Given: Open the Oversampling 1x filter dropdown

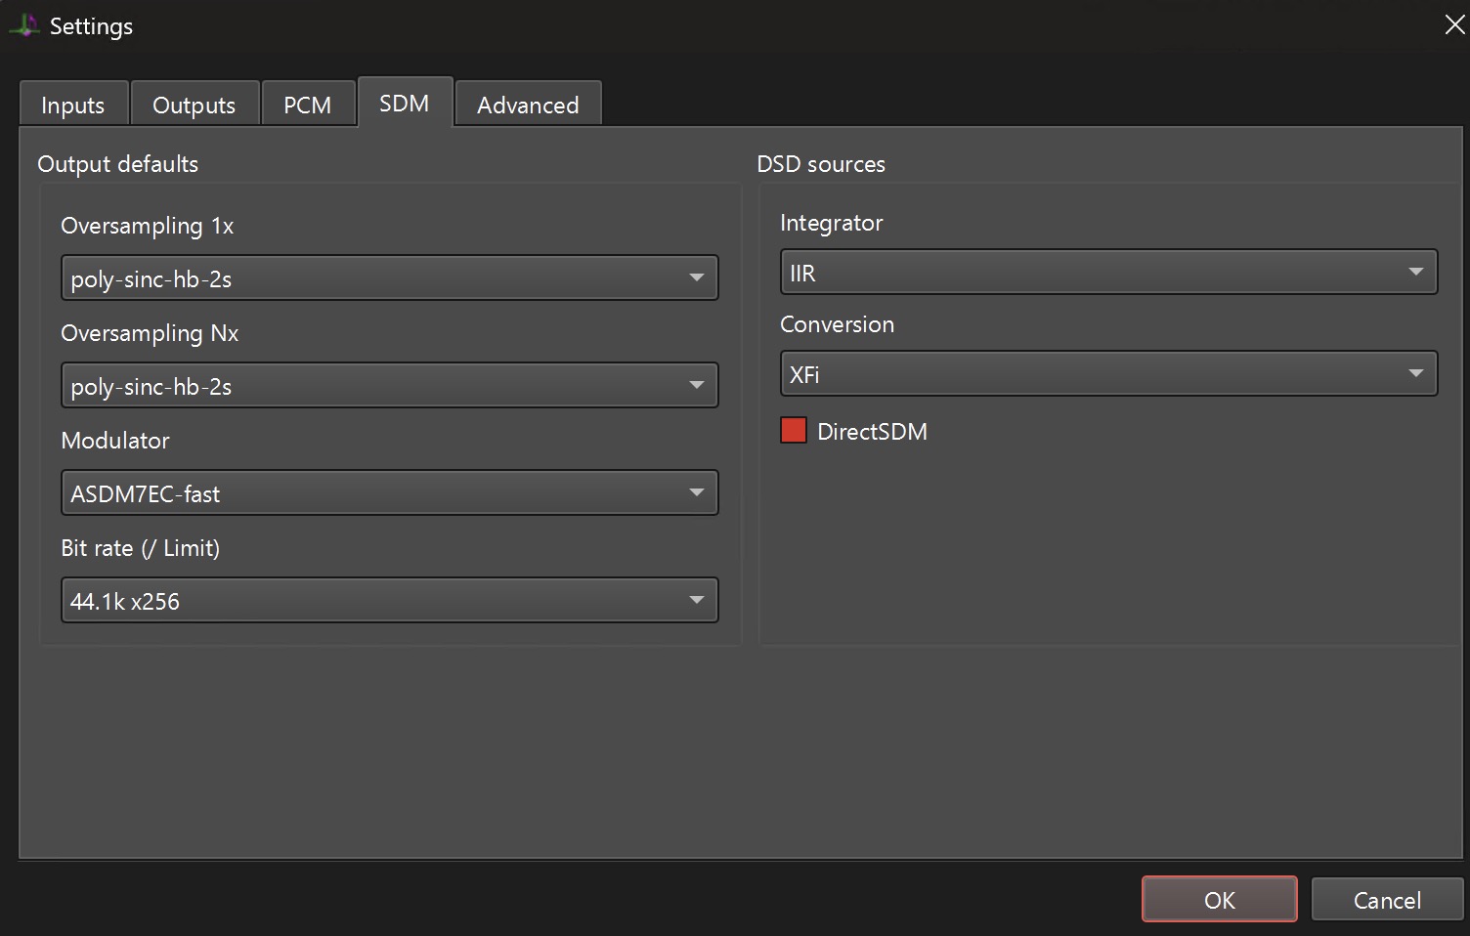Looking at the screenshot, I should pos(389,278).
